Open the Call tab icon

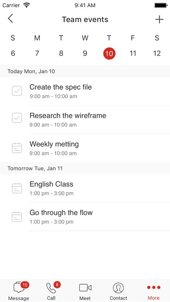[x=51, y=288]
